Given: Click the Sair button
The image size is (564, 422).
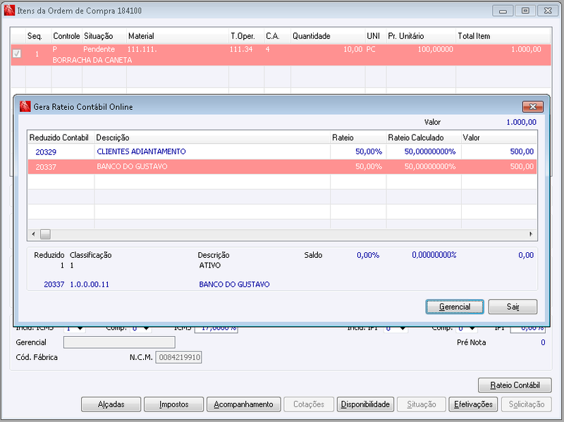Looking at the screenshot, I should pos(513,306).
